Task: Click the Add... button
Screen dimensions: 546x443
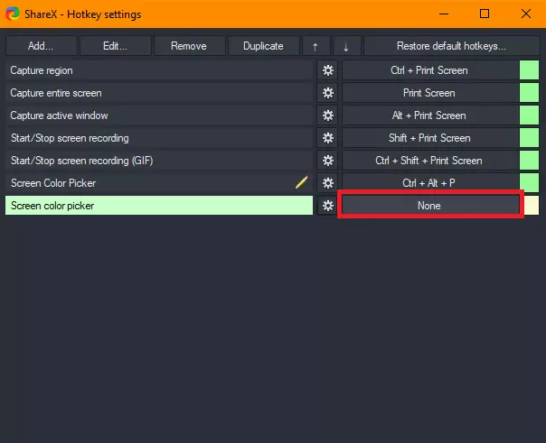Action: [x=41, y=46]
